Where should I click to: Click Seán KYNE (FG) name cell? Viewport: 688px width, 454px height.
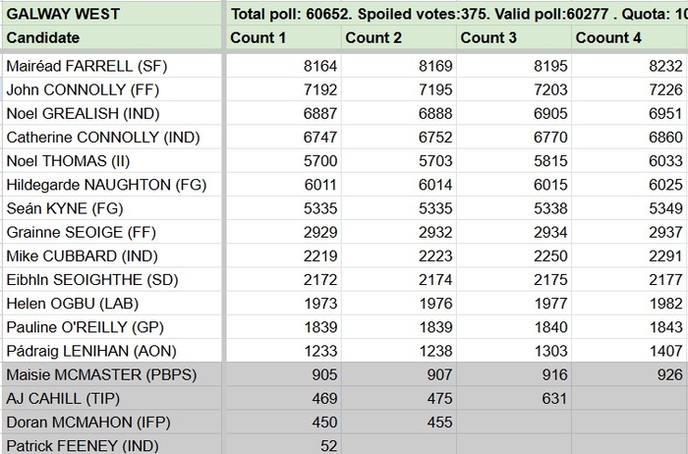[x=111, y=208]
